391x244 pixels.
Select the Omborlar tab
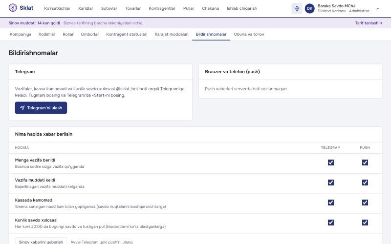click(x=90, y=34)
